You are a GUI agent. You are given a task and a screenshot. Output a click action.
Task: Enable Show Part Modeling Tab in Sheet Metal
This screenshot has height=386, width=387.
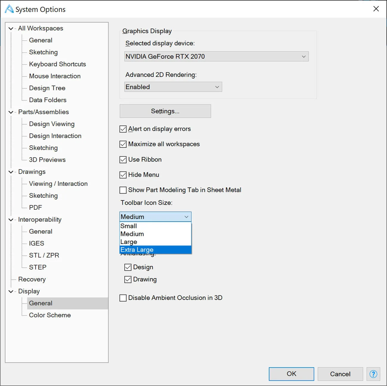click(x=123, y=190)
